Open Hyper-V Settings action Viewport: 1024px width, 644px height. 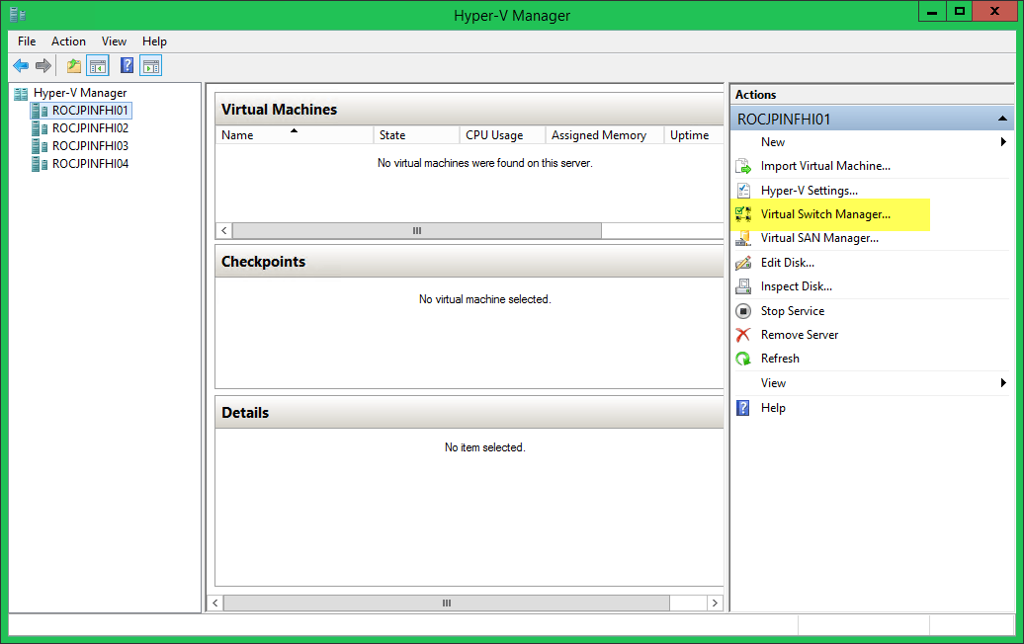810,191
